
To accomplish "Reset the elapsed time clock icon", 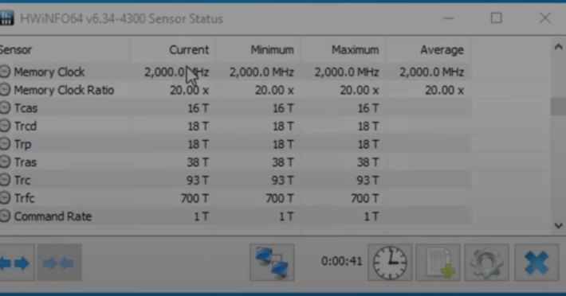I will click(x=390, y=263).
